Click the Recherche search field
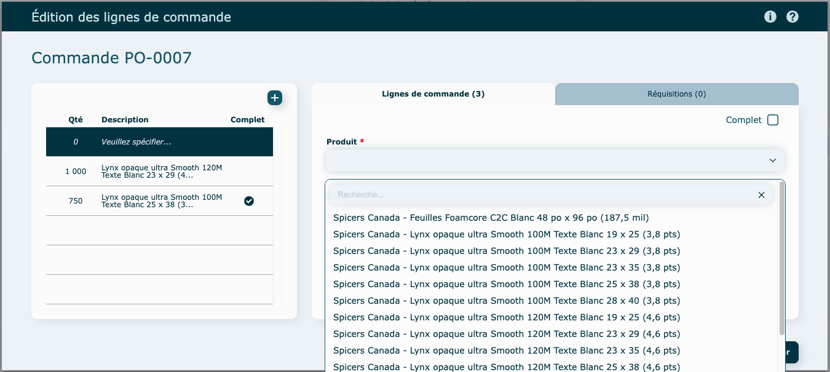 coord(541,195)
